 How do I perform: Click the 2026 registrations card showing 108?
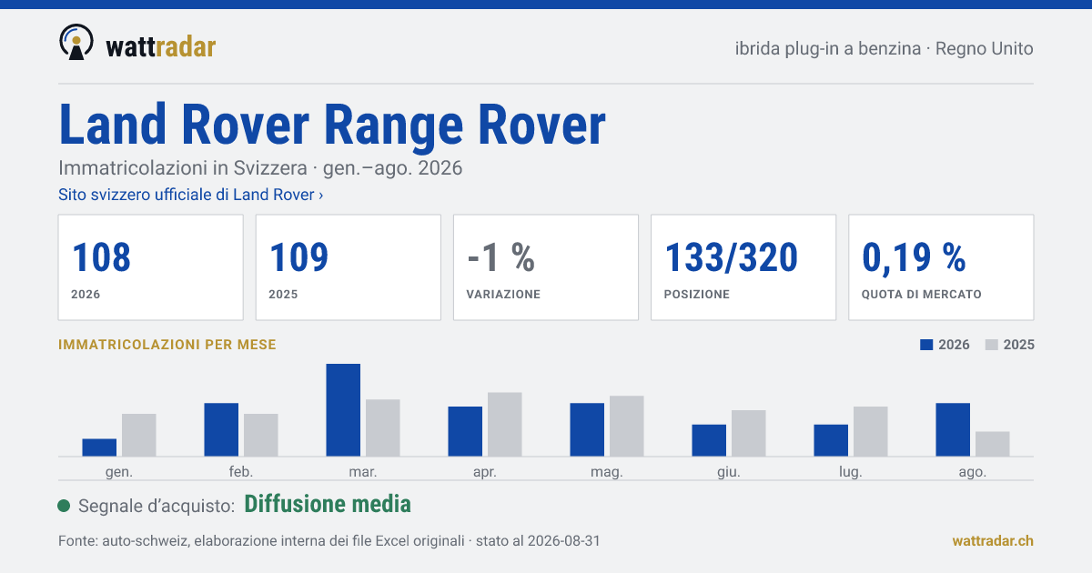click(x=151, y=267)
